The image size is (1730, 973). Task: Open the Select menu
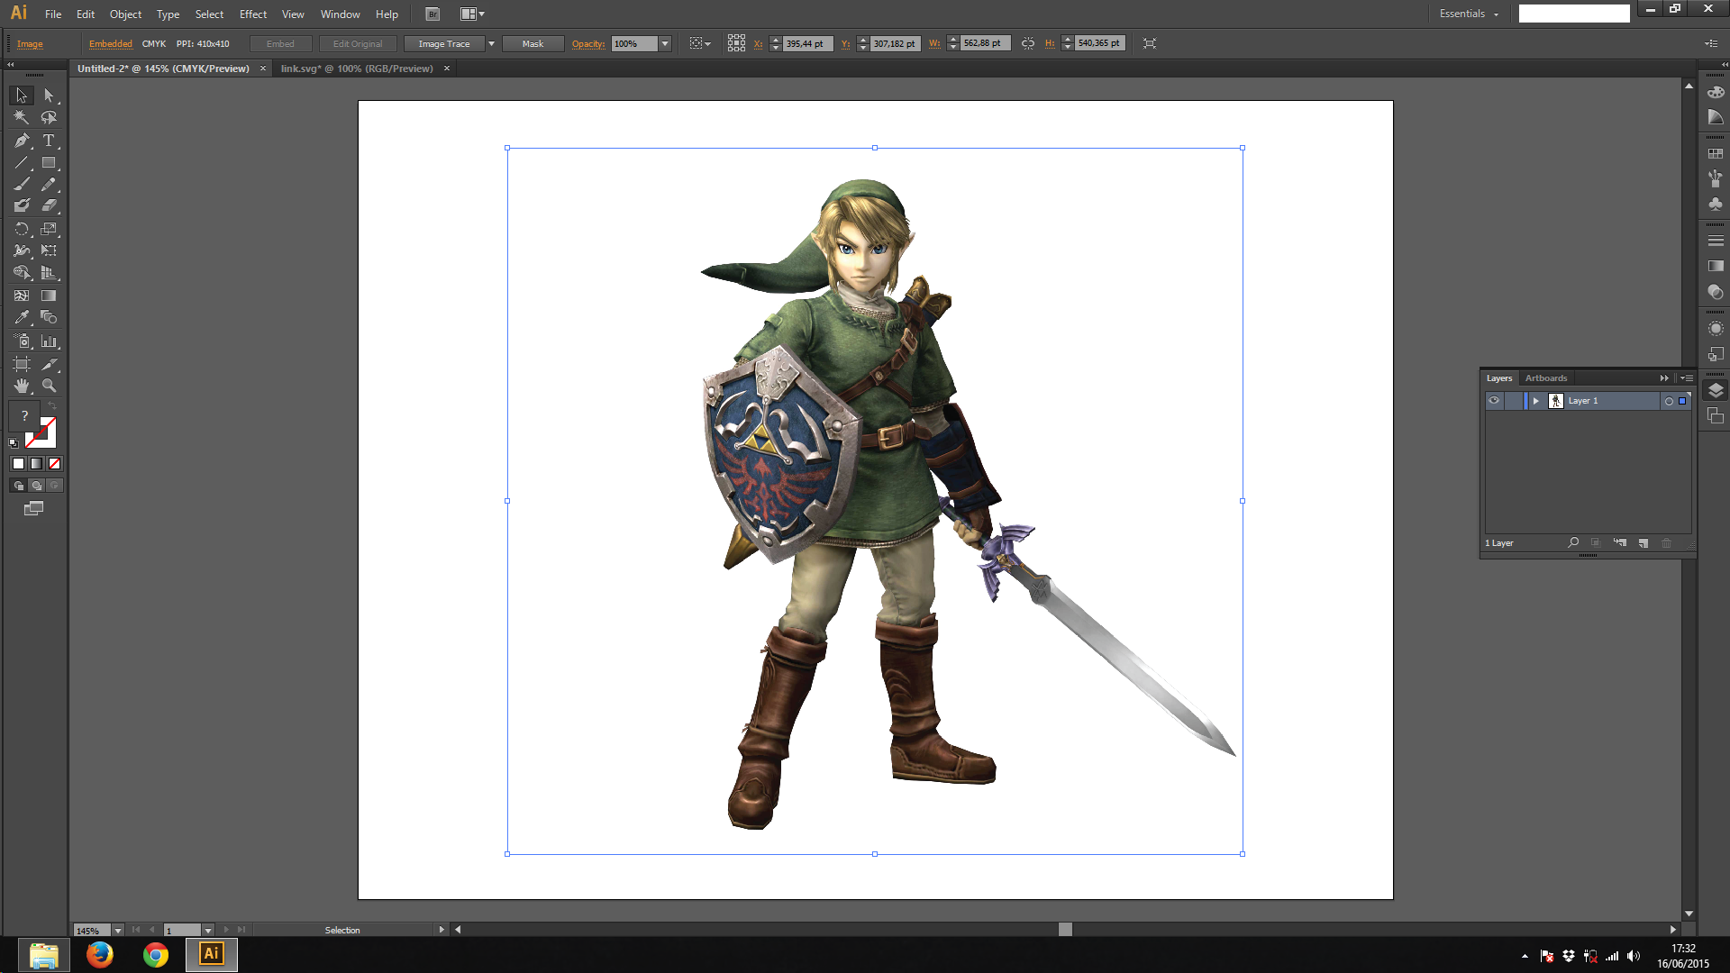click(209, 14)
